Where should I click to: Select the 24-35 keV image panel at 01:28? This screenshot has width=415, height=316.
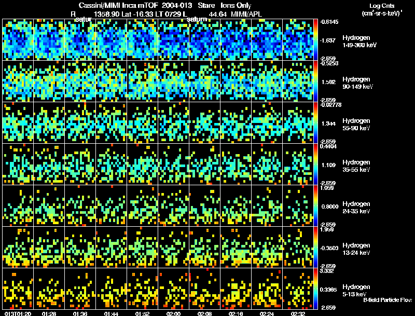[x=49, y=206]
